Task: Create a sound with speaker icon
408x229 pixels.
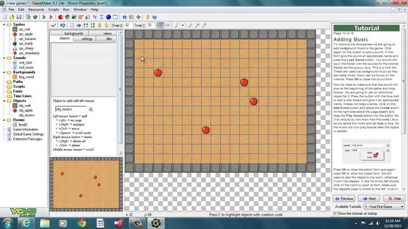Action: point(67,17)
